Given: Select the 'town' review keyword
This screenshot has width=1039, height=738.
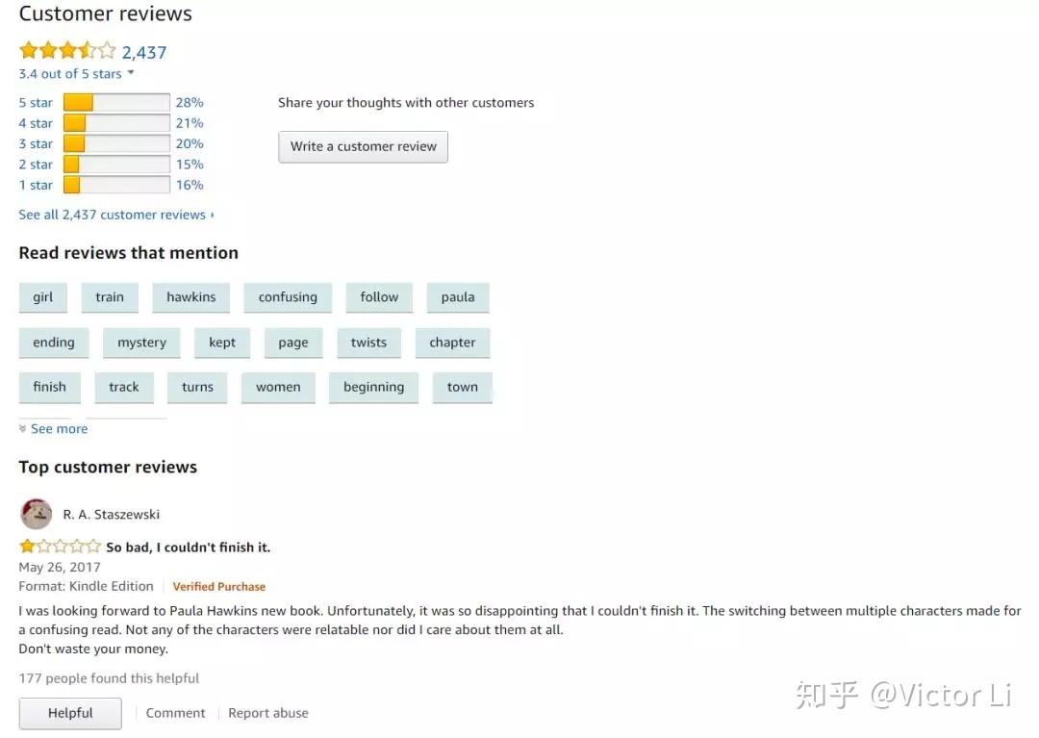Looking at the screenshot, I should [x=462, y=387].
